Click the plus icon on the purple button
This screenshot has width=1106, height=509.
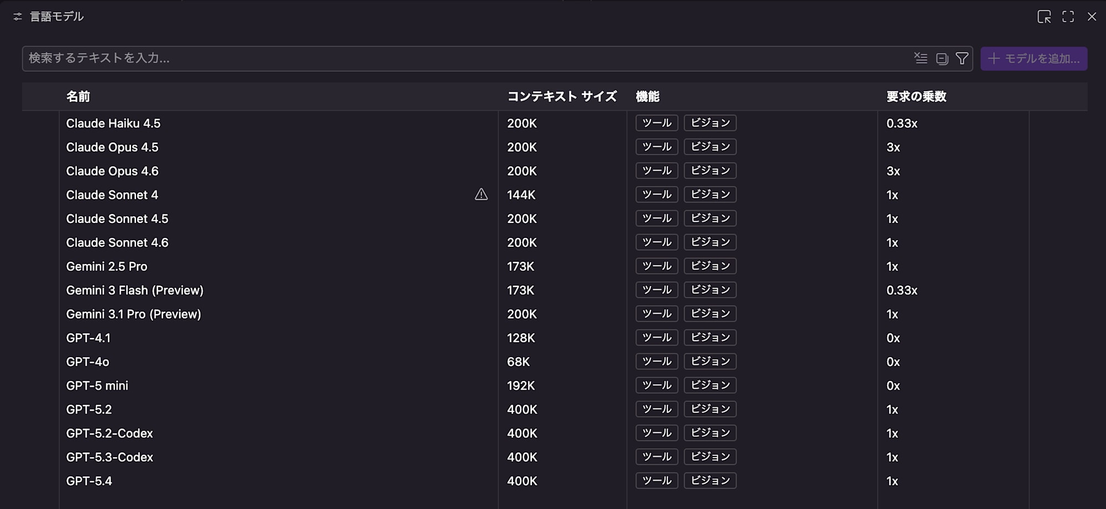point(994,58)
